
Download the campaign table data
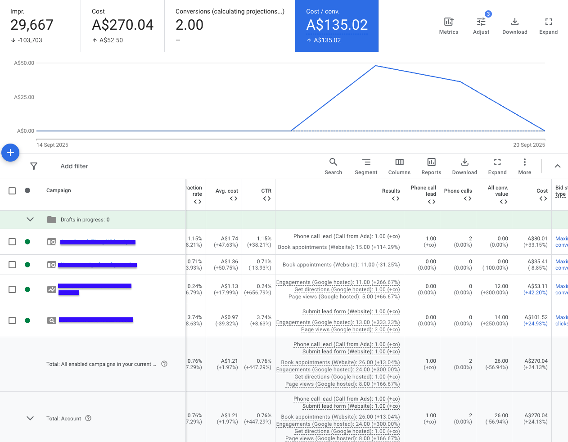click(464, 166)
